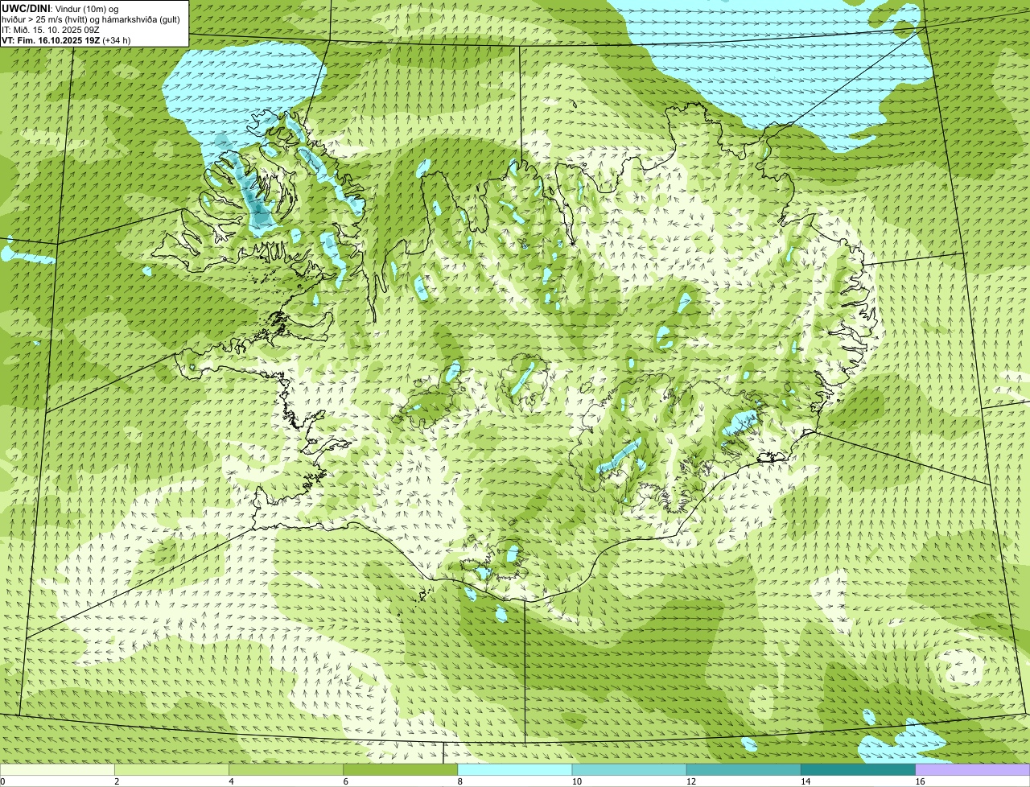Click the 14–16 m/s dark teal legend swatch
1030x787 pixels.
tap(859, 770)
